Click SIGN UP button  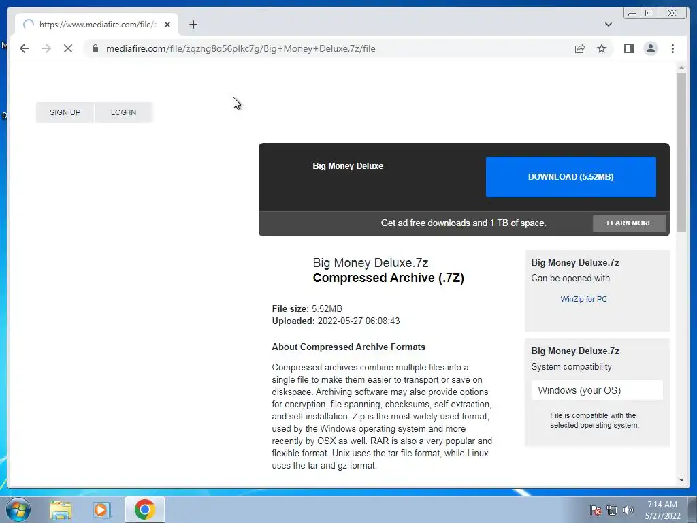point(65,112)
